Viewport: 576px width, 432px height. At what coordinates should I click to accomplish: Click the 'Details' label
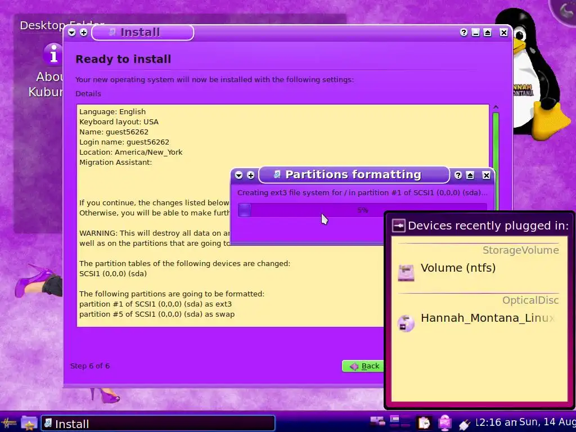point(88,94)
